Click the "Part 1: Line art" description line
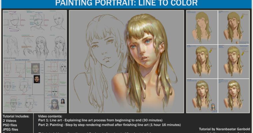This screenshot has width=253, height=133. click(x=100, y=120)
